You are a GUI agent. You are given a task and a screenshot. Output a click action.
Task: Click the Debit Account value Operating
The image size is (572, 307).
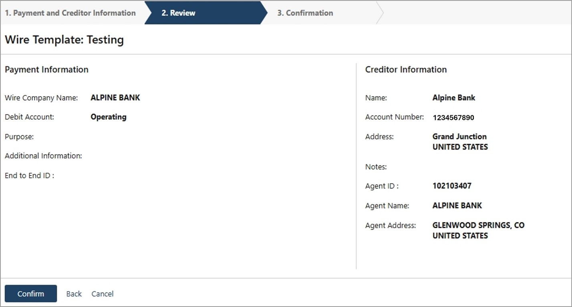tap(109, 117)
